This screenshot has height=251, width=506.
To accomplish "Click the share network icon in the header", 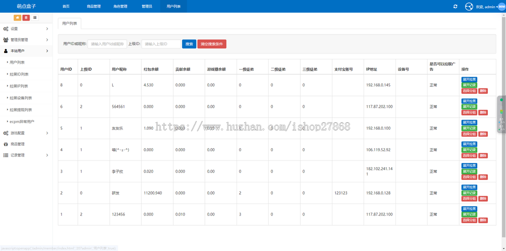I will tap(469, 6).
